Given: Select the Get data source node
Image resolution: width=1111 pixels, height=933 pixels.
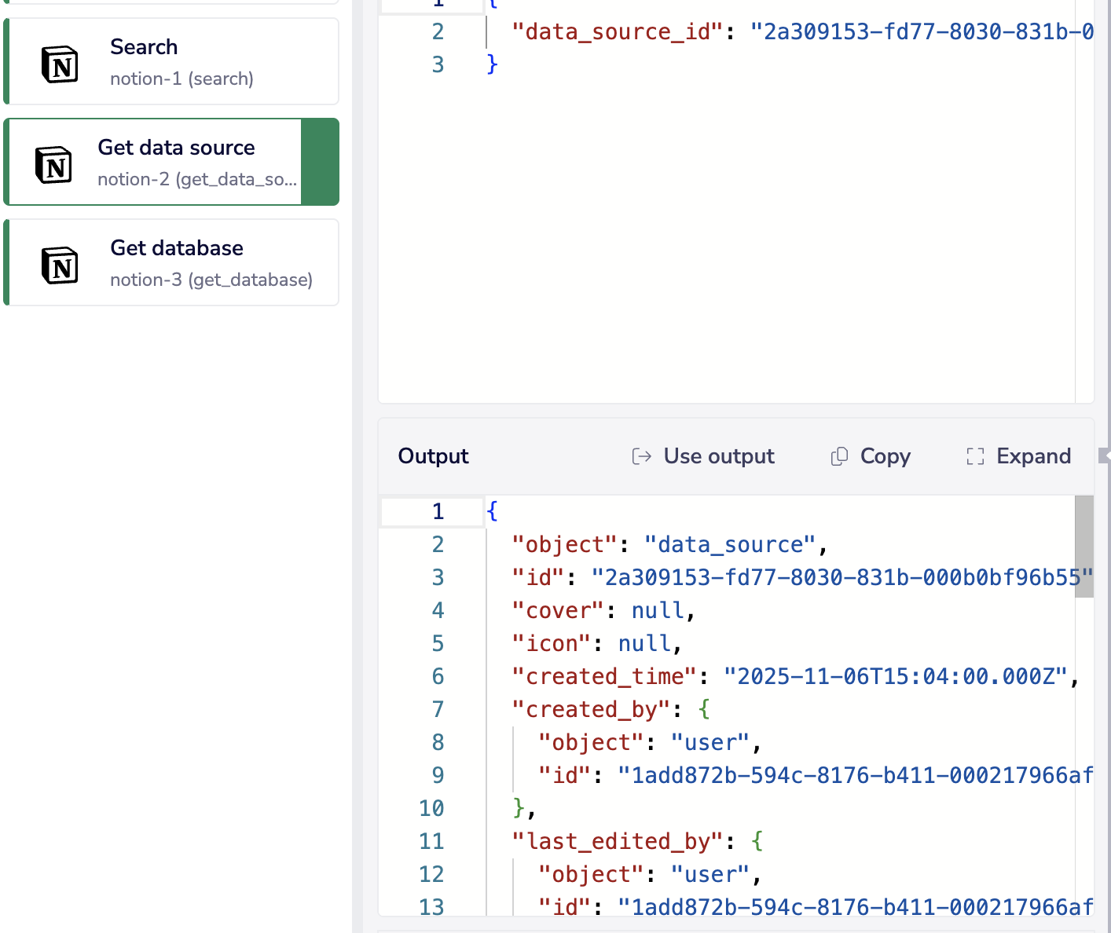Looking at the screenshot, I should (x=157, y=162).
